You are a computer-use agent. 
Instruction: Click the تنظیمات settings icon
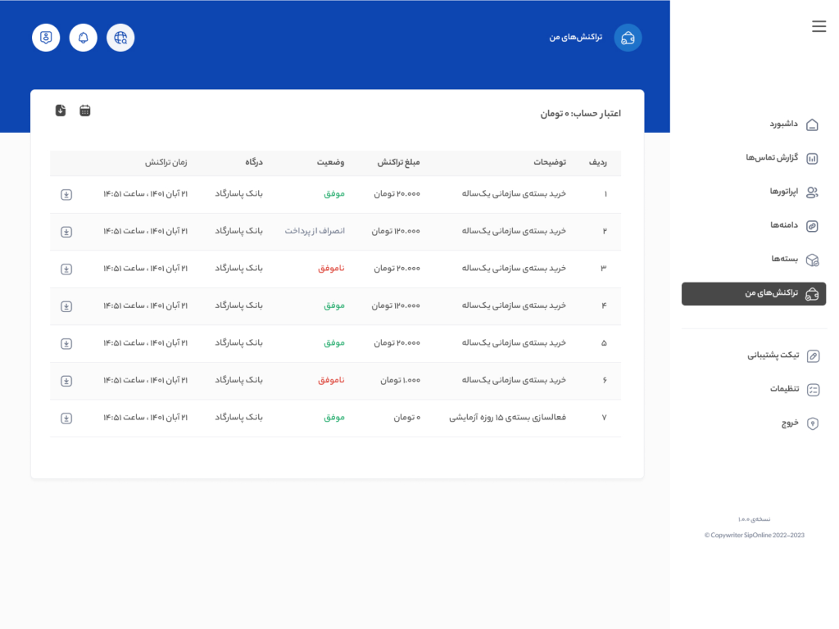click(813, 390)
